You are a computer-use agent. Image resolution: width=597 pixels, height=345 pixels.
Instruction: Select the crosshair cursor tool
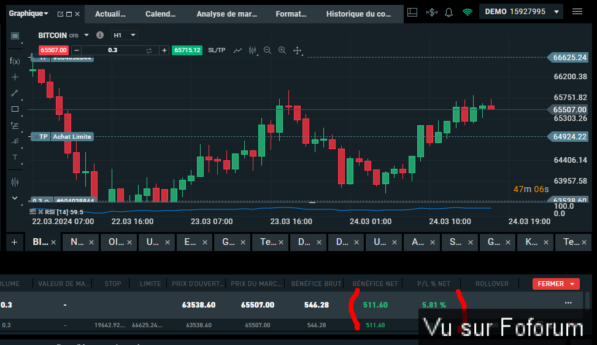coord(15,77)
